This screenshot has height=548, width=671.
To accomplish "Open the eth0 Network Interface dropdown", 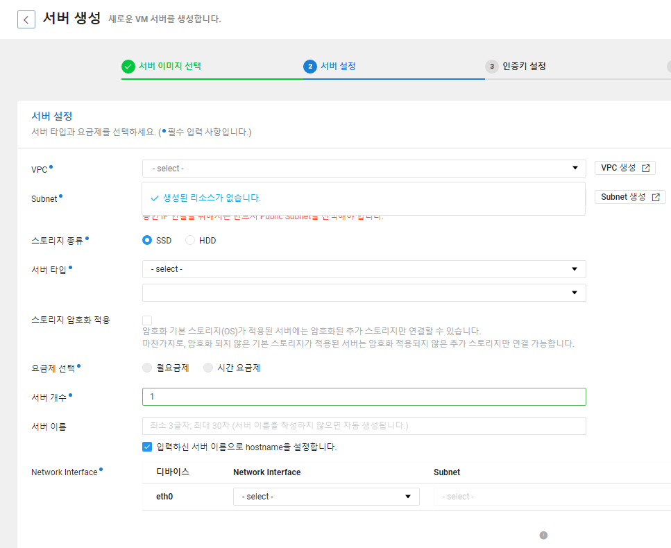I will click(x=326, y=497).
